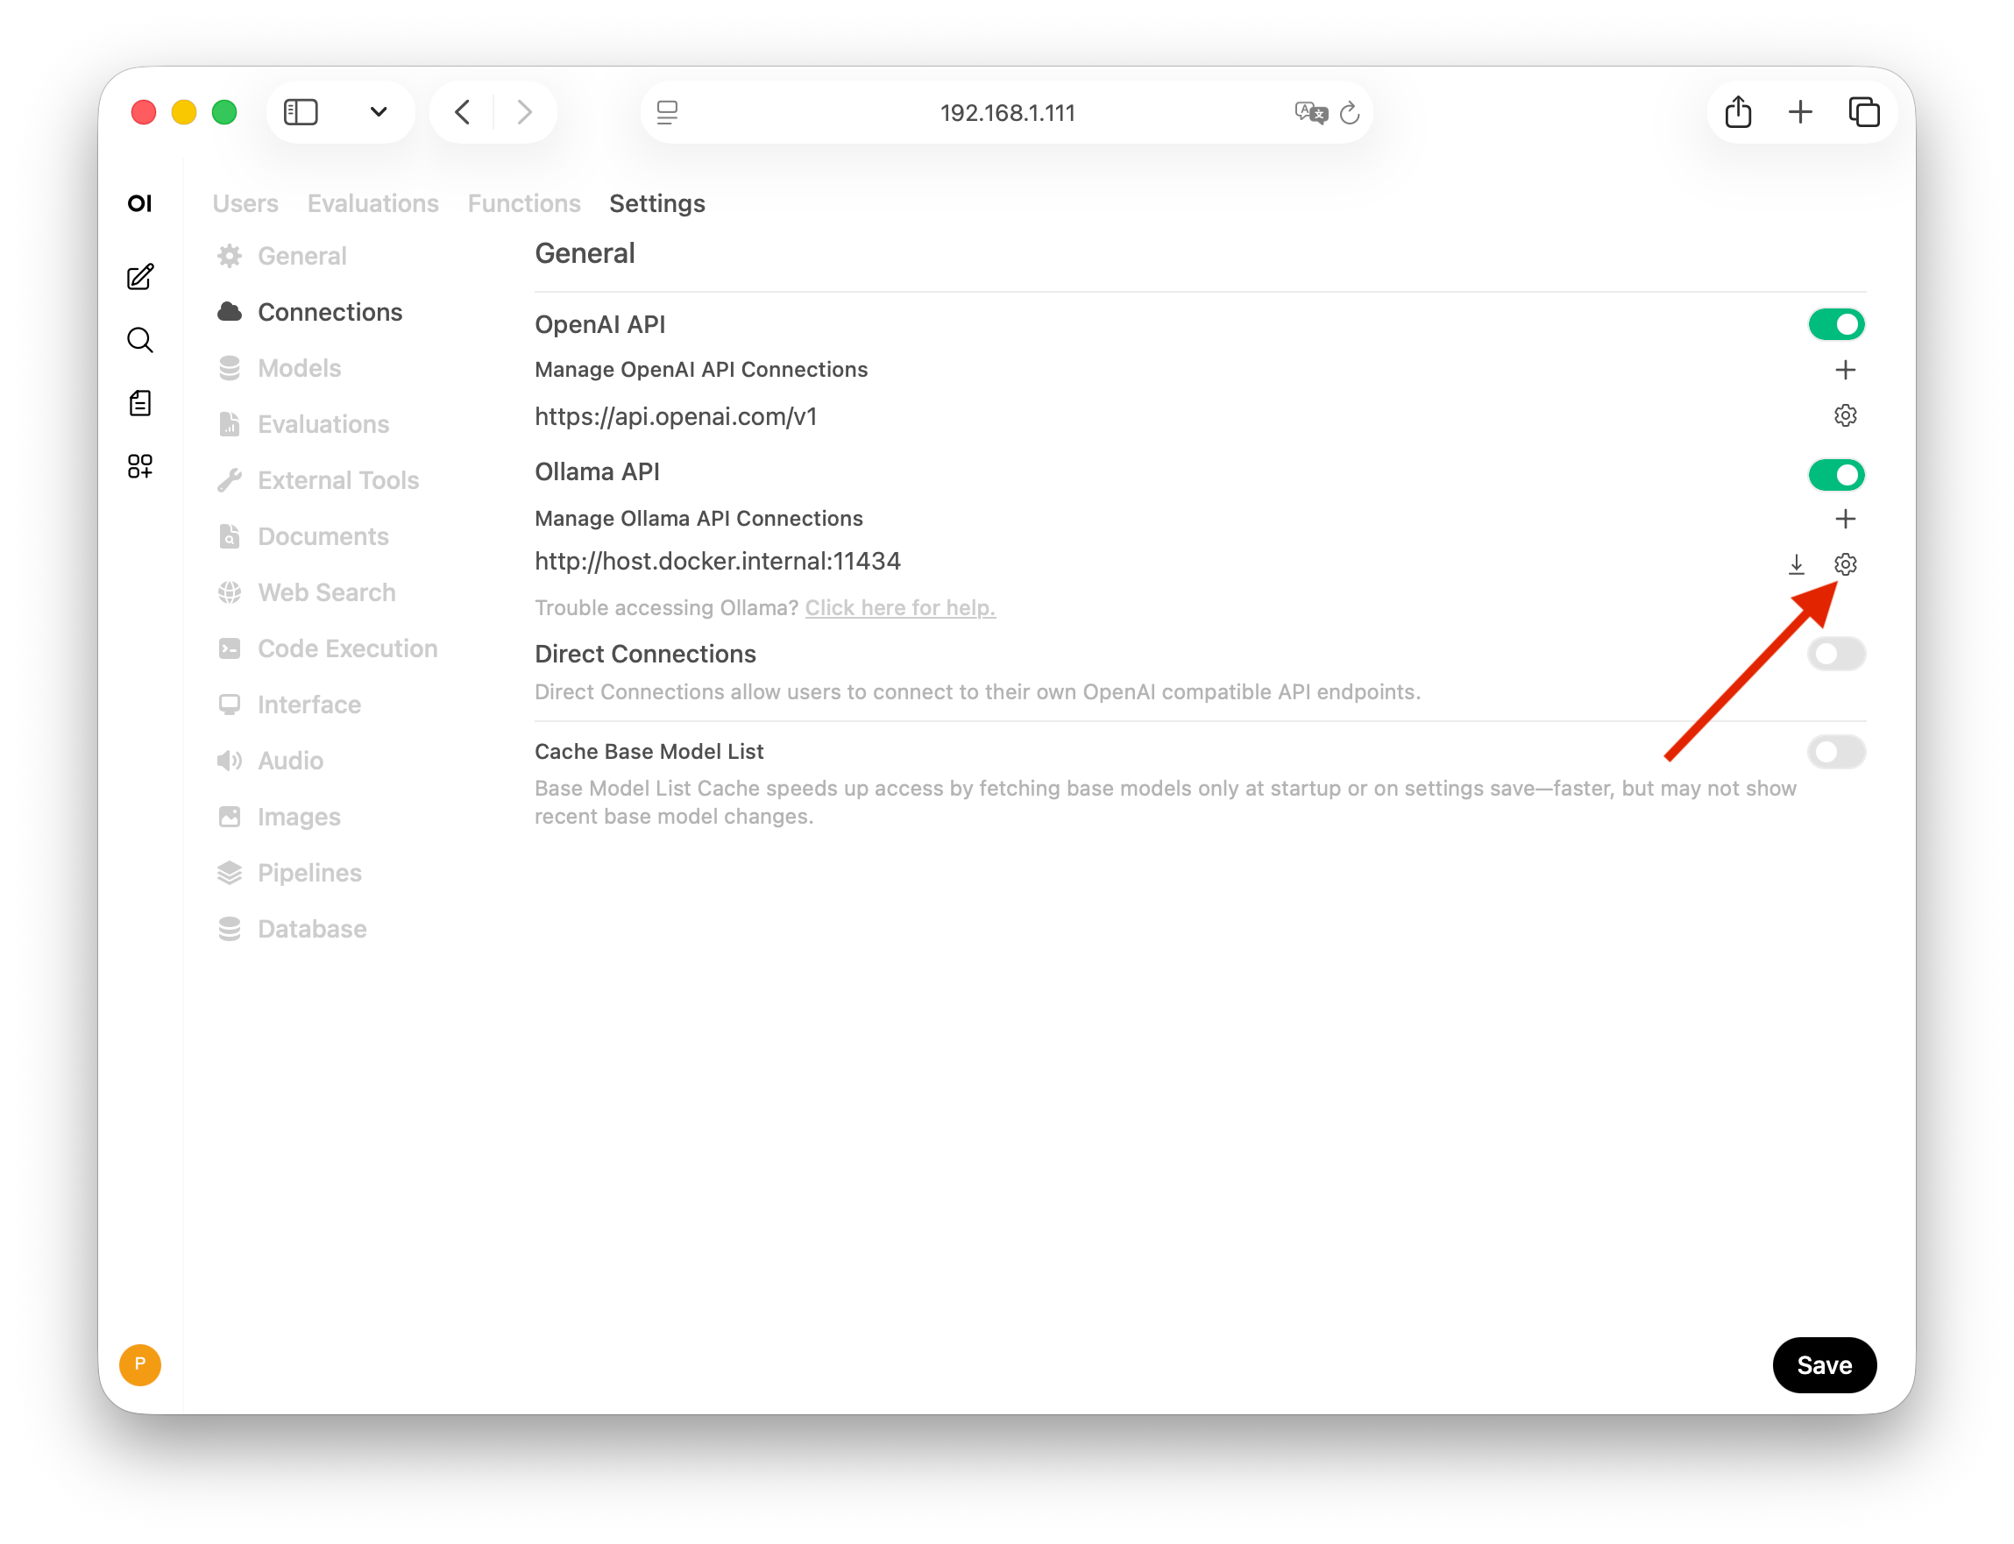Click the new chat pencil icon
2014x1544 pixels.
click(139, 277)
